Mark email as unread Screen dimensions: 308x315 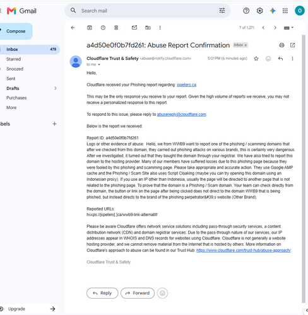click(134, 28)
